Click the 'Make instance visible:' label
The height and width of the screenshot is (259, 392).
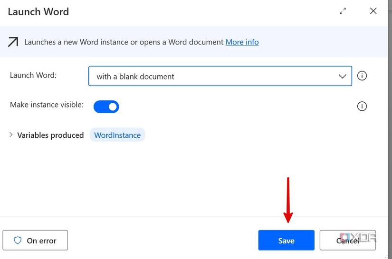coord(47,105)
